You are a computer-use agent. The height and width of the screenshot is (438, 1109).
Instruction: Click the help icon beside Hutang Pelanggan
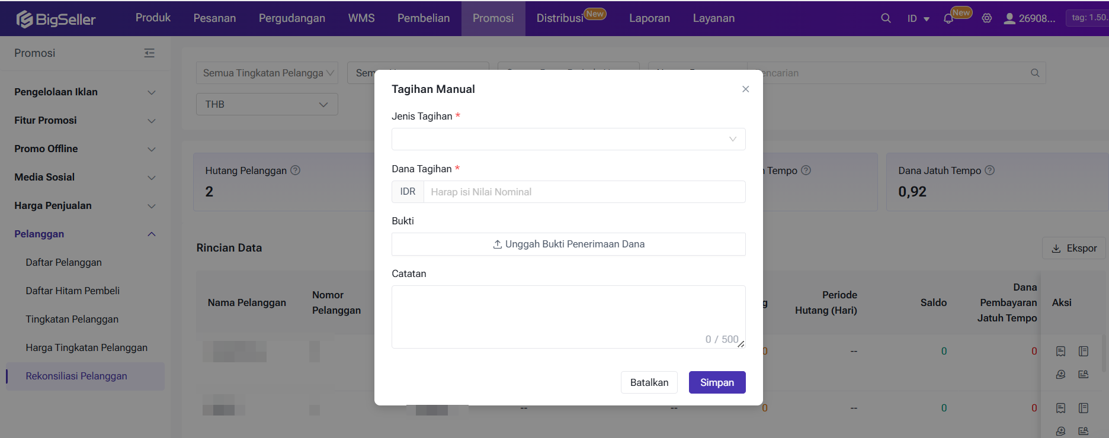pos(296,170)
